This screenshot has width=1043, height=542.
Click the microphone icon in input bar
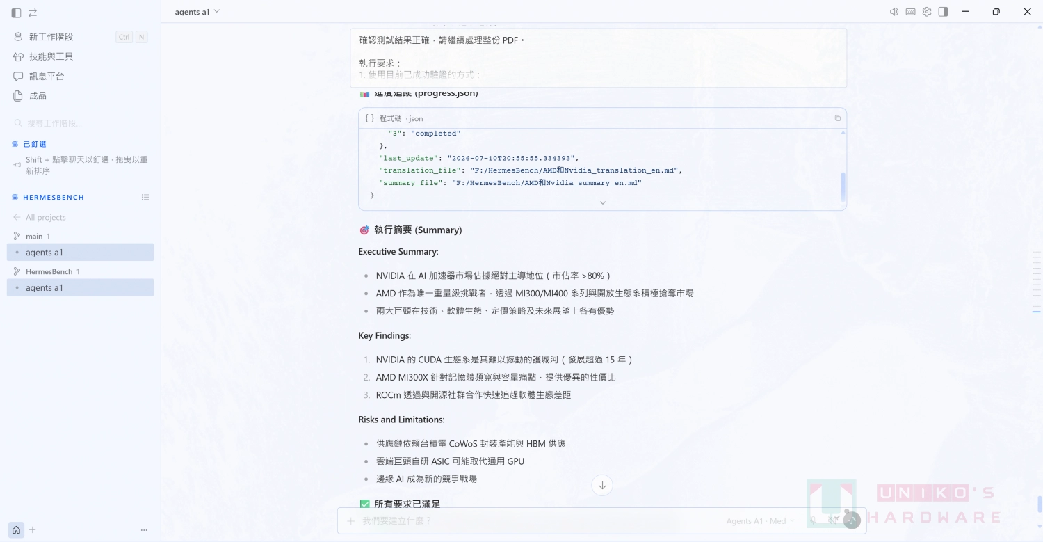(814, 520)
